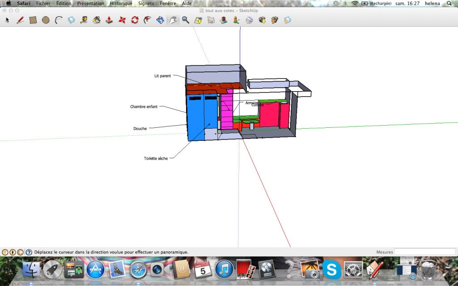This screenshot has height=286, width=458.
Task: Open the Édition menu
Action: pos(64,4)
